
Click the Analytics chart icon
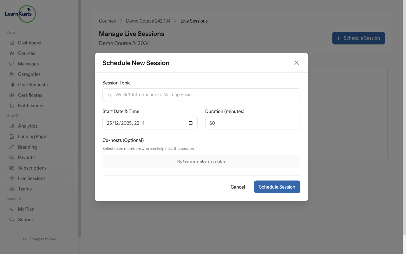(12, 126)
